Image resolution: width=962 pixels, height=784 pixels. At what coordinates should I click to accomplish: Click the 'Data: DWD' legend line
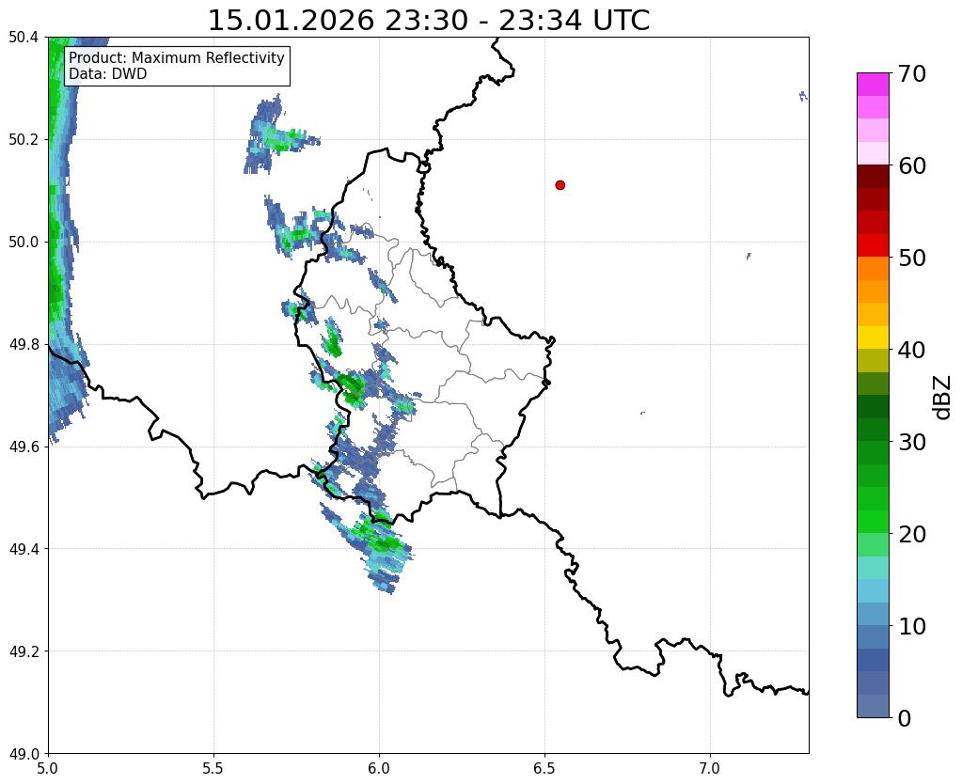tap(108, 74)
